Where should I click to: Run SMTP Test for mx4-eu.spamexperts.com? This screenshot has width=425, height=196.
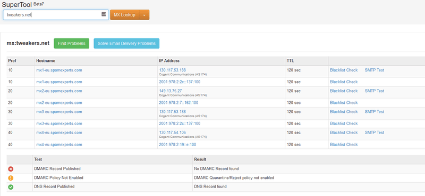tap(375, 132)
